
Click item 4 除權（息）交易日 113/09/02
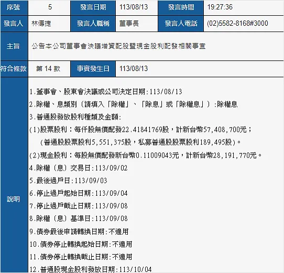click(x=79, y=168)
